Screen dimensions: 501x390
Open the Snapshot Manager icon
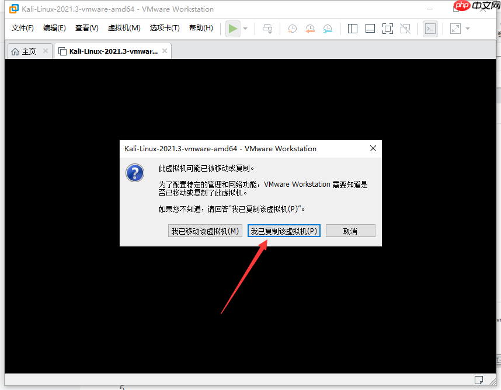click(x=328, y=28)
